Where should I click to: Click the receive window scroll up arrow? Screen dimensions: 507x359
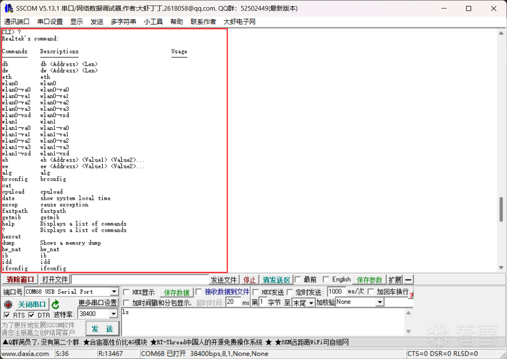(501, 33)
